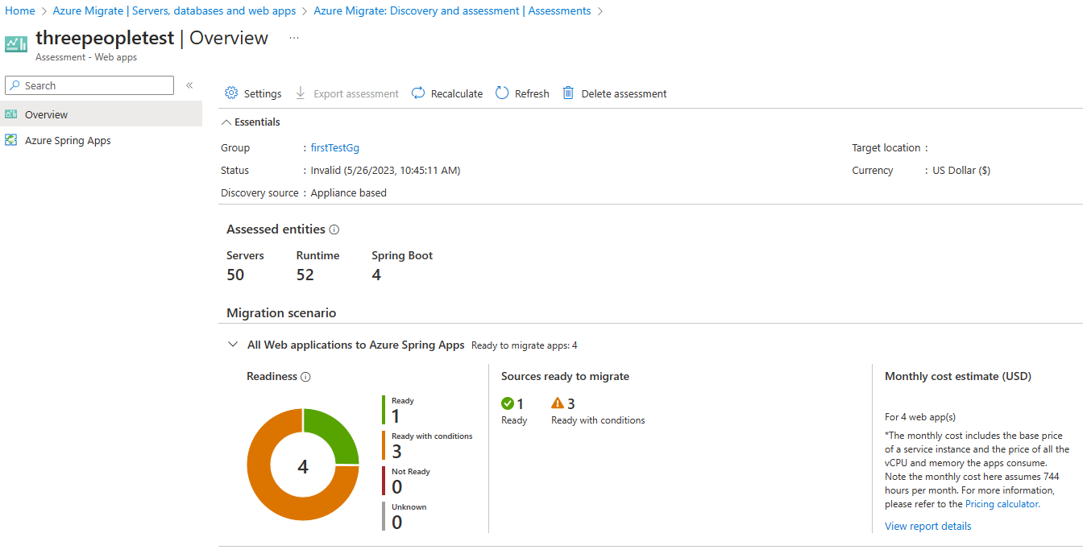Screen dimensions: 1083x558
Task: Click the Readiness info icon
Action: (x=305, y=377)
